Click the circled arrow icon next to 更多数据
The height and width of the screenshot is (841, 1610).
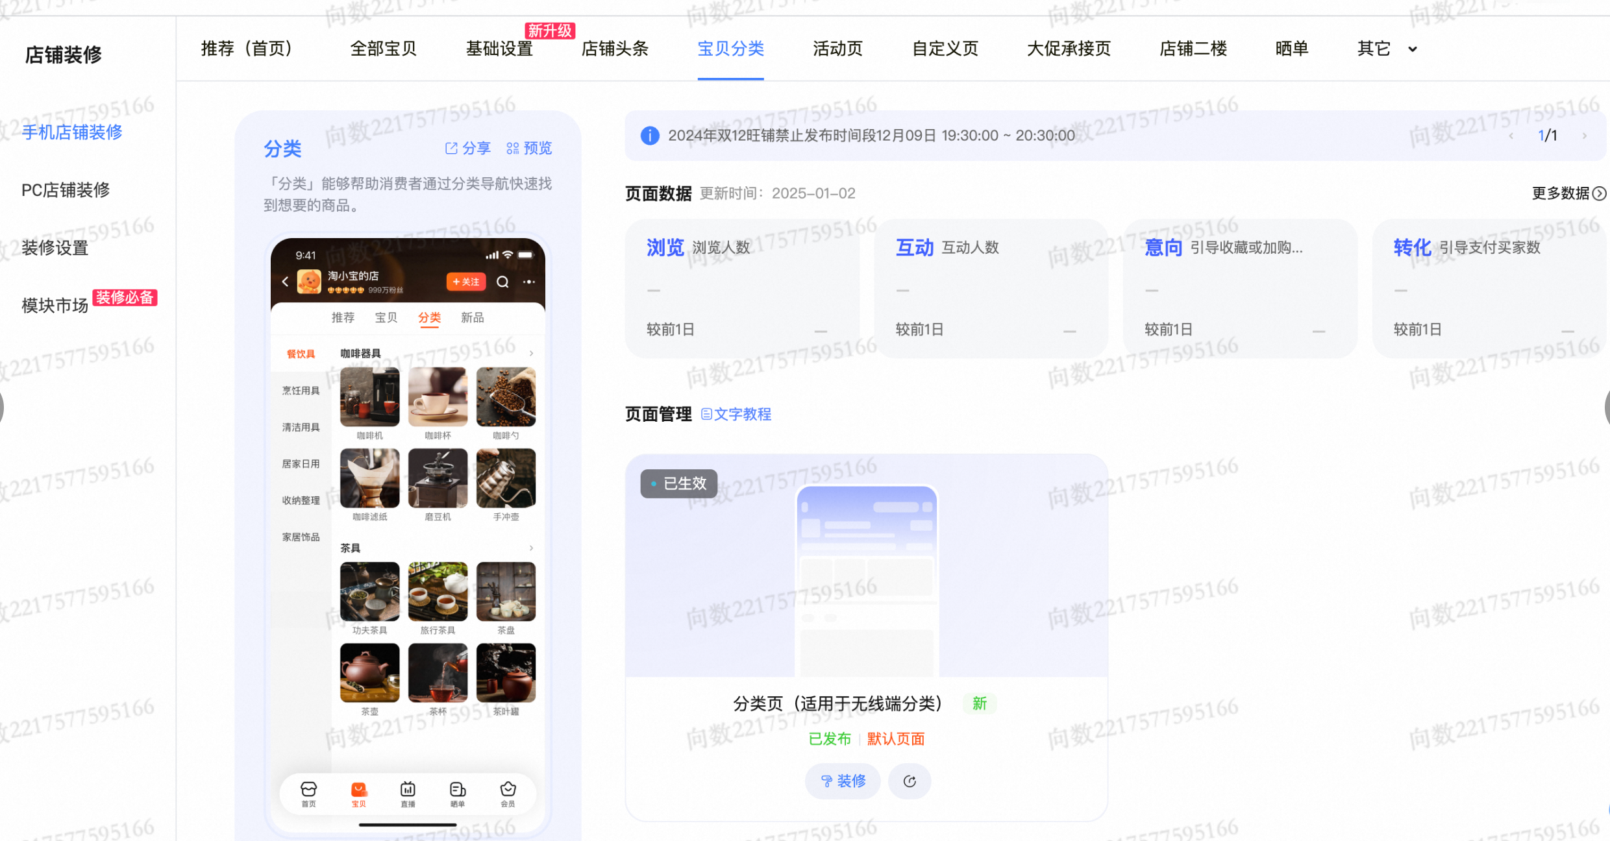1600,193
